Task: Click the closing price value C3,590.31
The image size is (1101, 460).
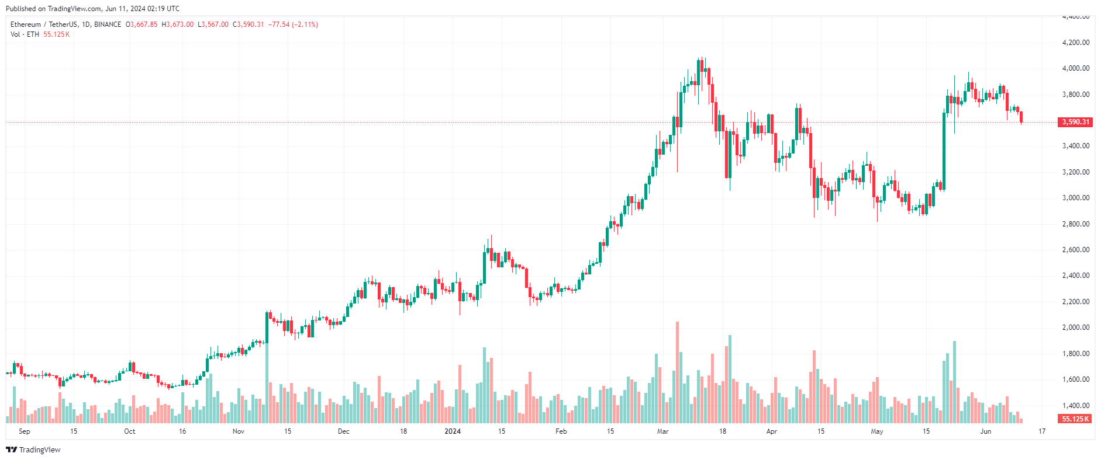Action: point(248,25)
